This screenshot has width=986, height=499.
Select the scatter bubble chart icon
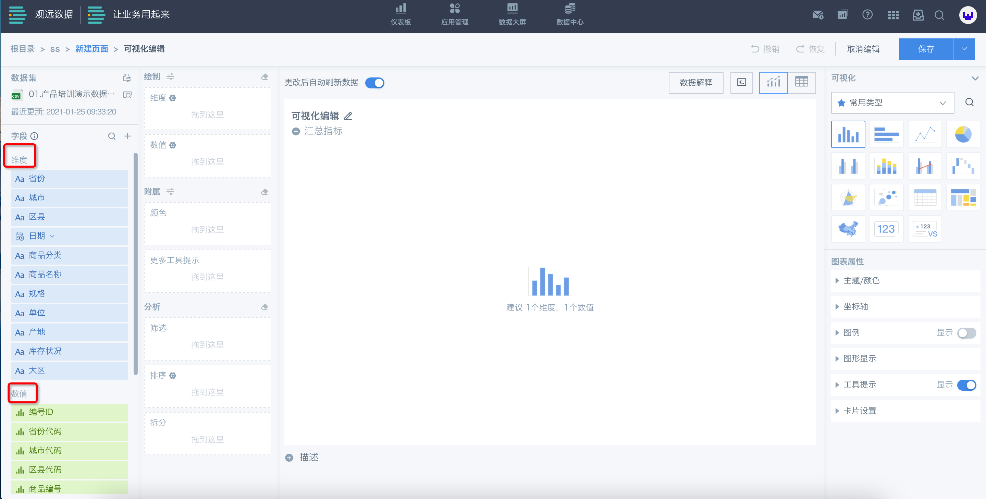coord(886,198)
